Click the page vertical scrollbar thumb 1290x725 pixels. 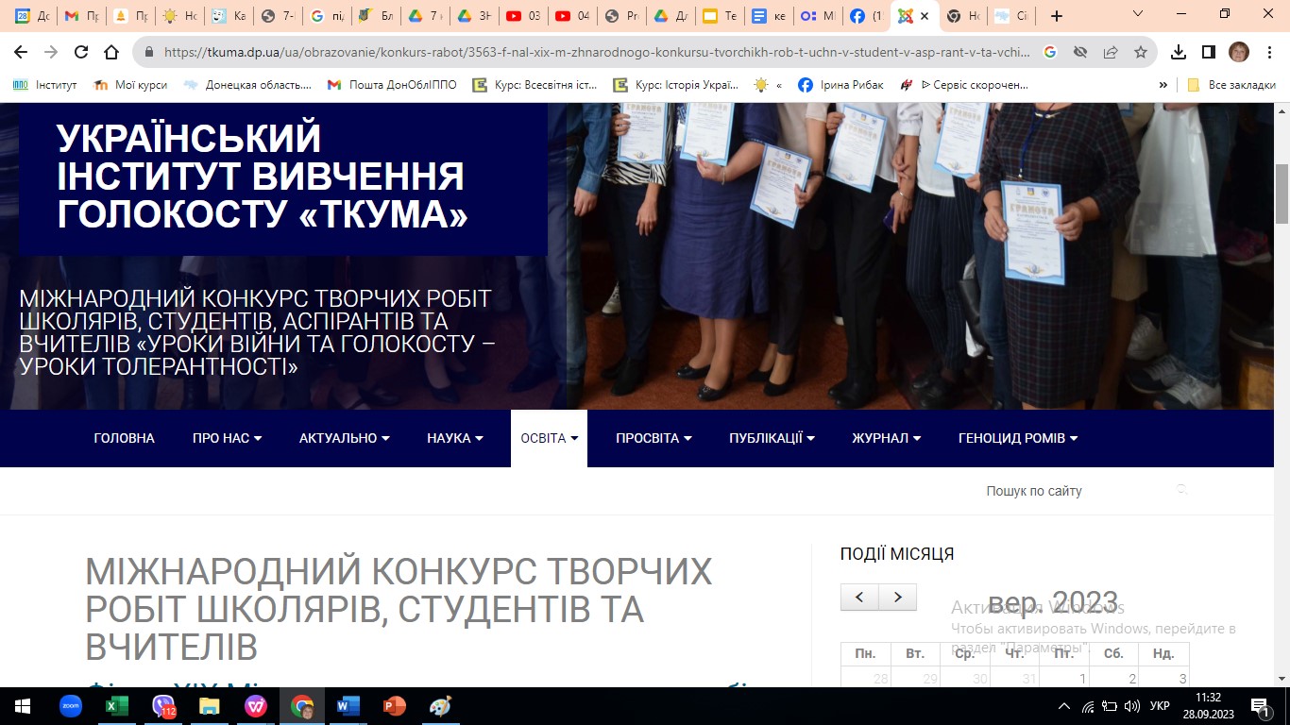pos(1282,194)
